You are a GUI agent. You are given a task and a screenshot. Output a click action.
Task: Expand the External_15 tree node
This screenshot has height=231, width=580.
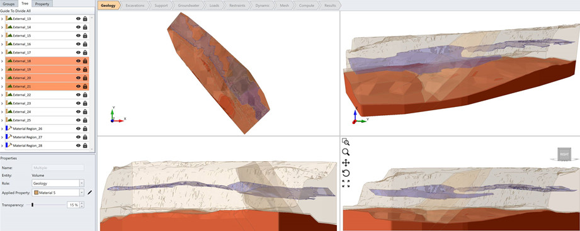pos(3,36)
